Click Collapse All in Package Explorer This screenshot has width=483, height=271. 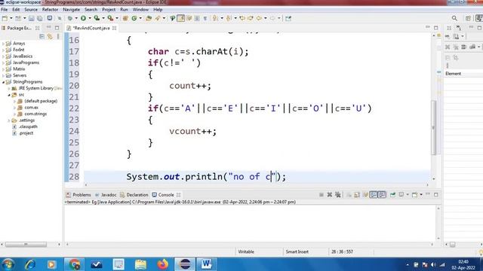pos(42,37)
